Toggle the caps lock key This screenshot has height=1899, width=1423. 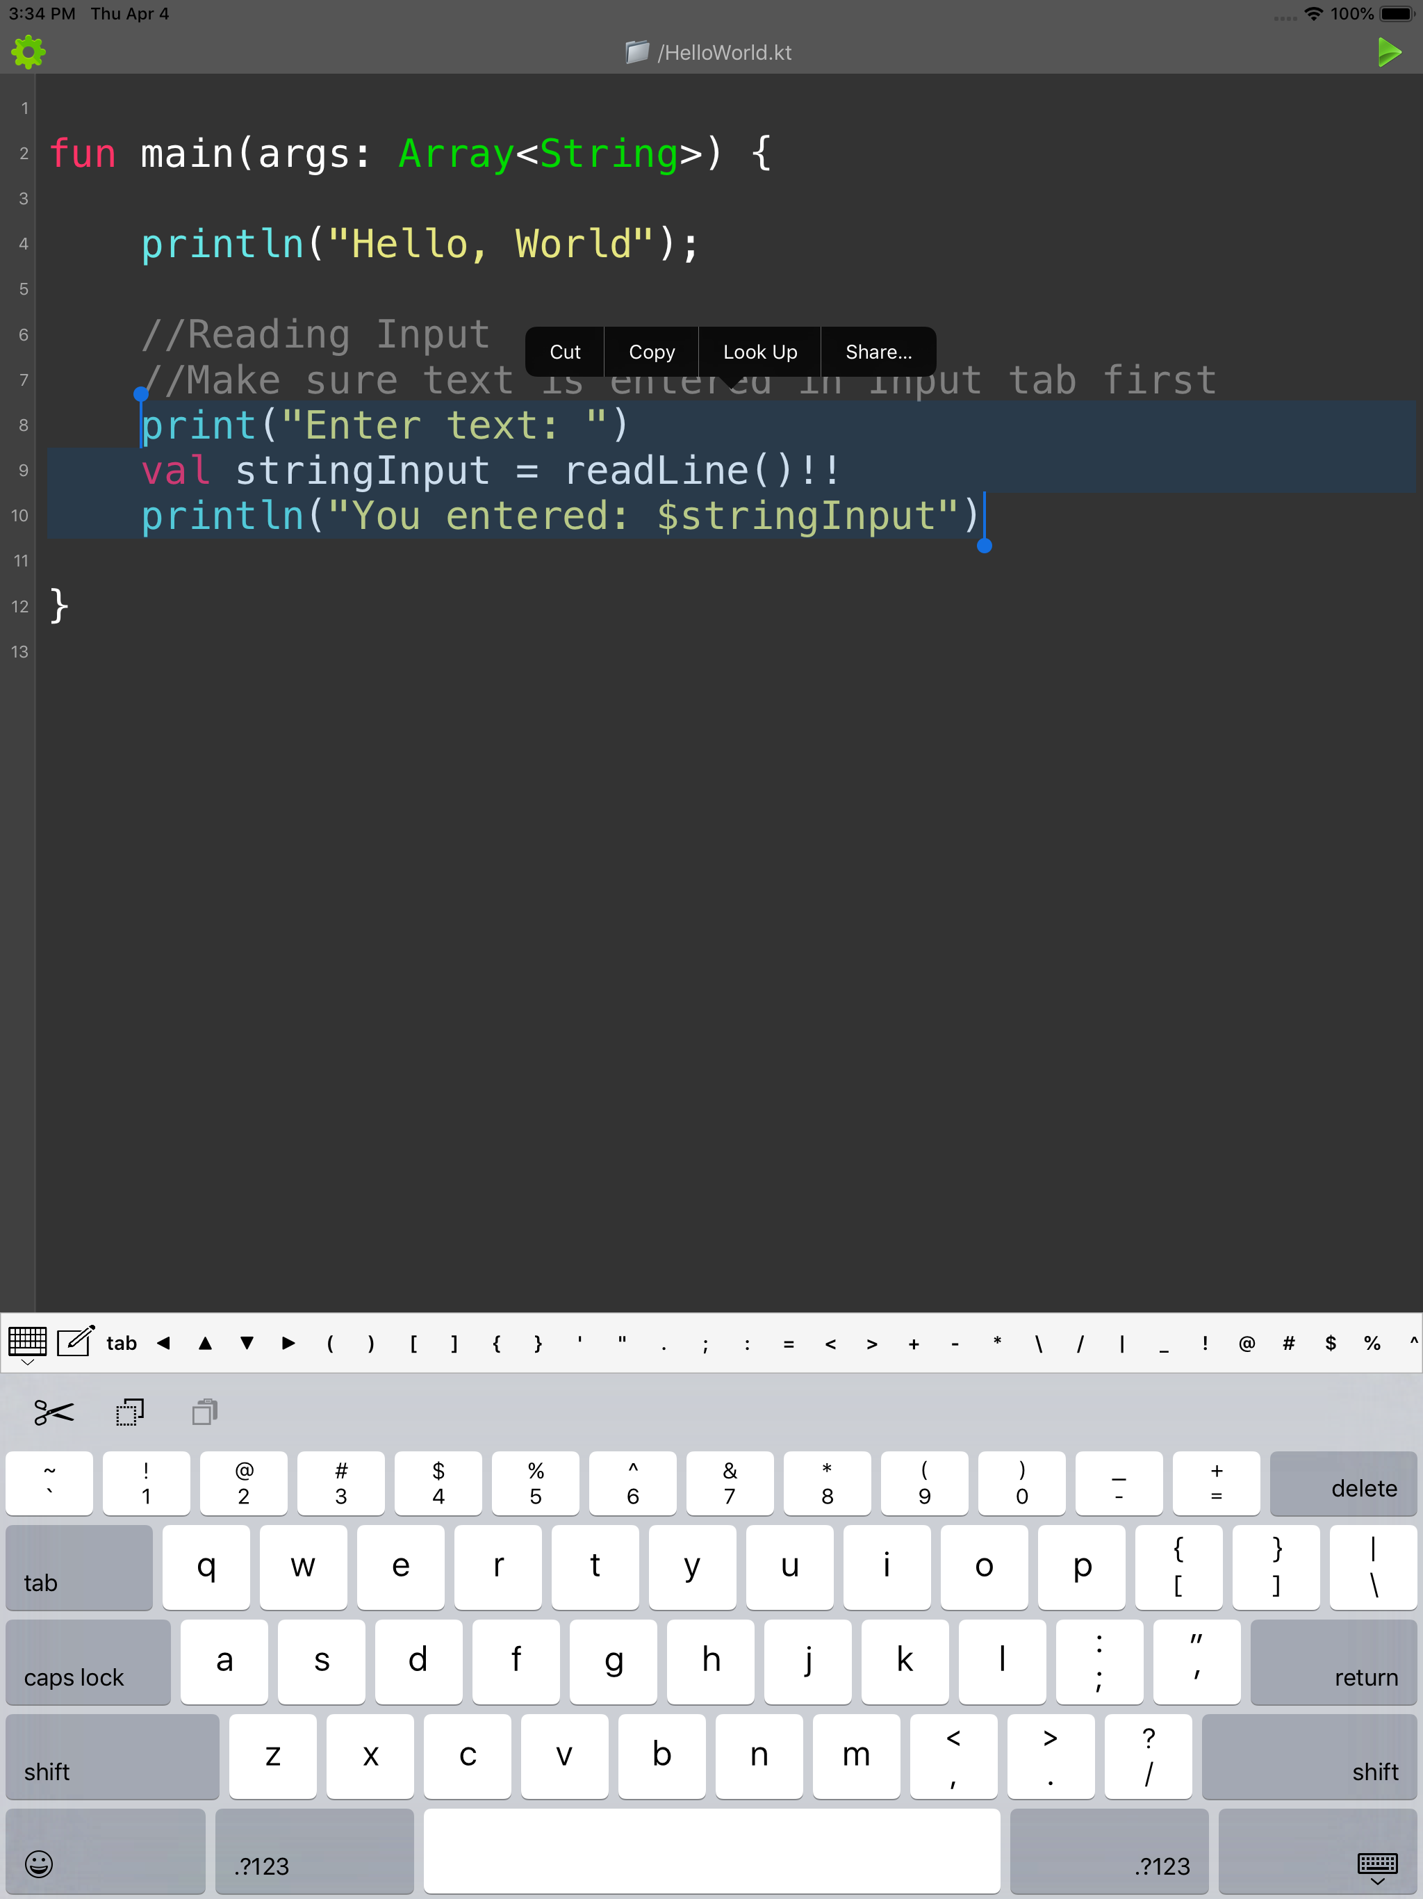point(88,1662)
